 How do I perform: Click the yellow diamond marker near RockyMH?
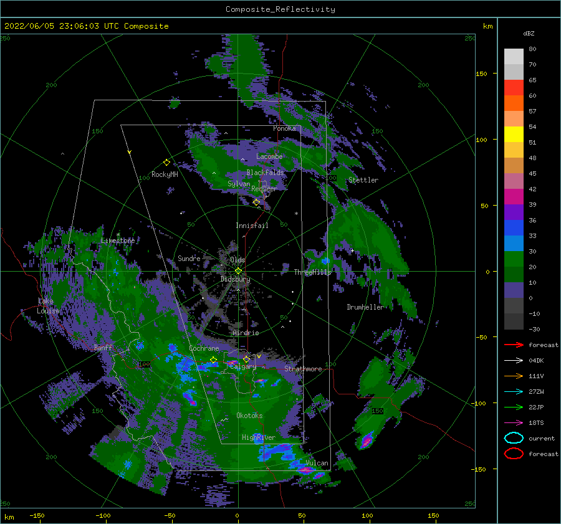point(166,163)
